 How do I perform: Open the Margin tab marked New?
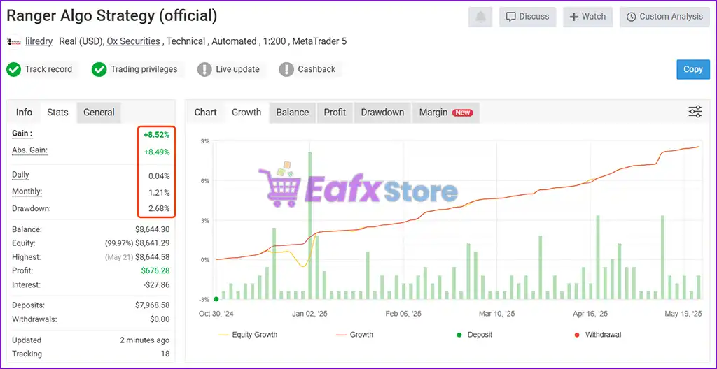point(446,113)
